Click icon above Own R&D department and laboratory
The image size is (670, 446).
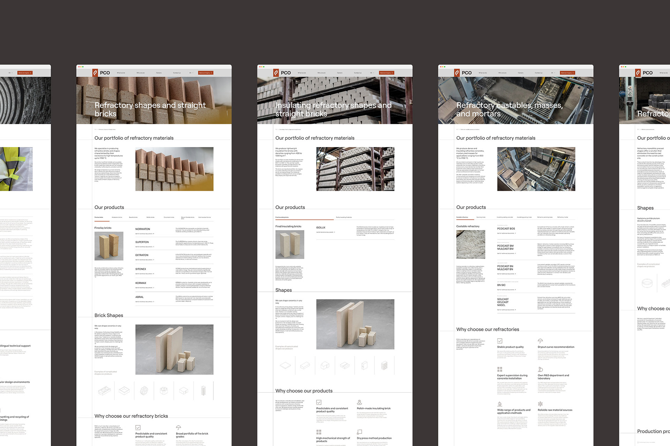[540, 369]
